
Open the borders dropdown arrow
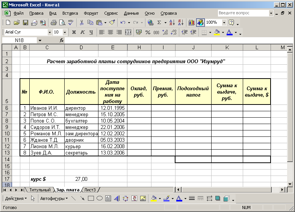coord(210,32)
